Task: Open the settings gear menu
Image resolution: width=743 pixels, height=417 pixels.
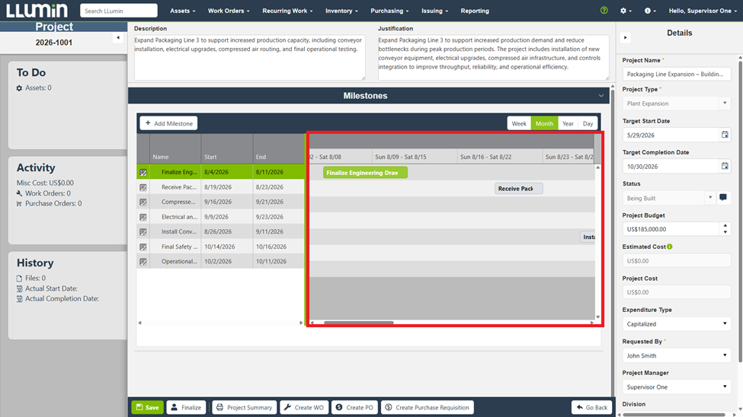Action: (x=626, y=11)
